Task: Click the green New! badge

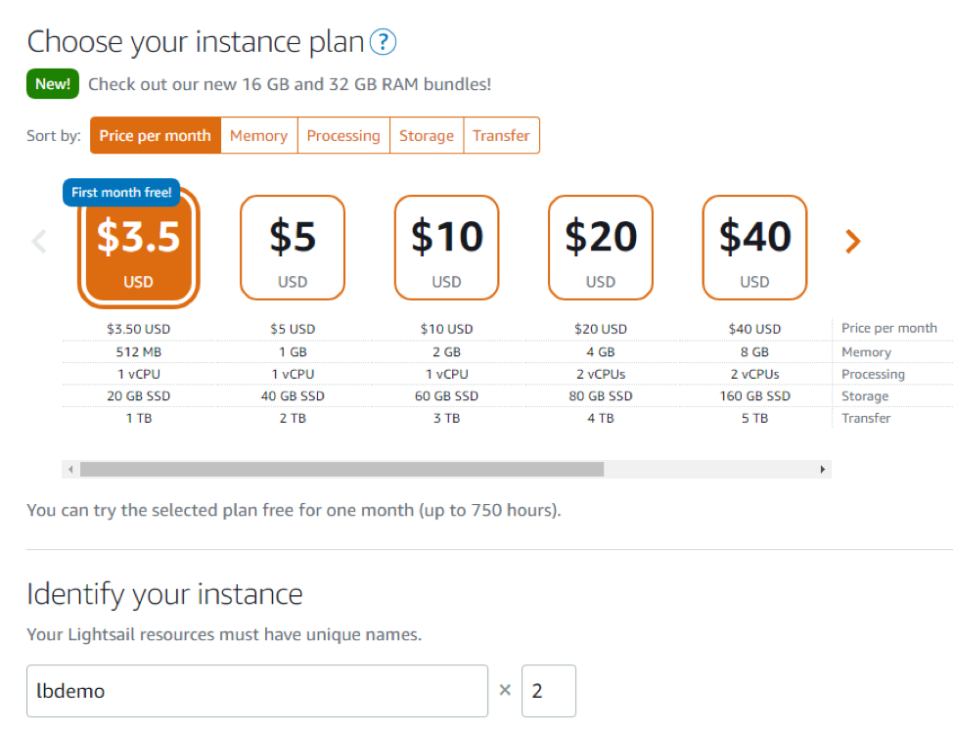Action: tap(52, 84)
